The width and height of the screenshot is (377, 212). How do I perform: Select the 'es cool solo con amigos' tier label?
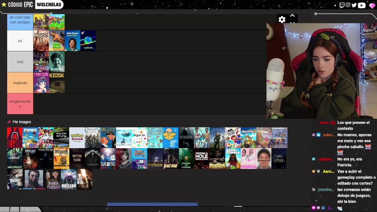tap(20, 22)
